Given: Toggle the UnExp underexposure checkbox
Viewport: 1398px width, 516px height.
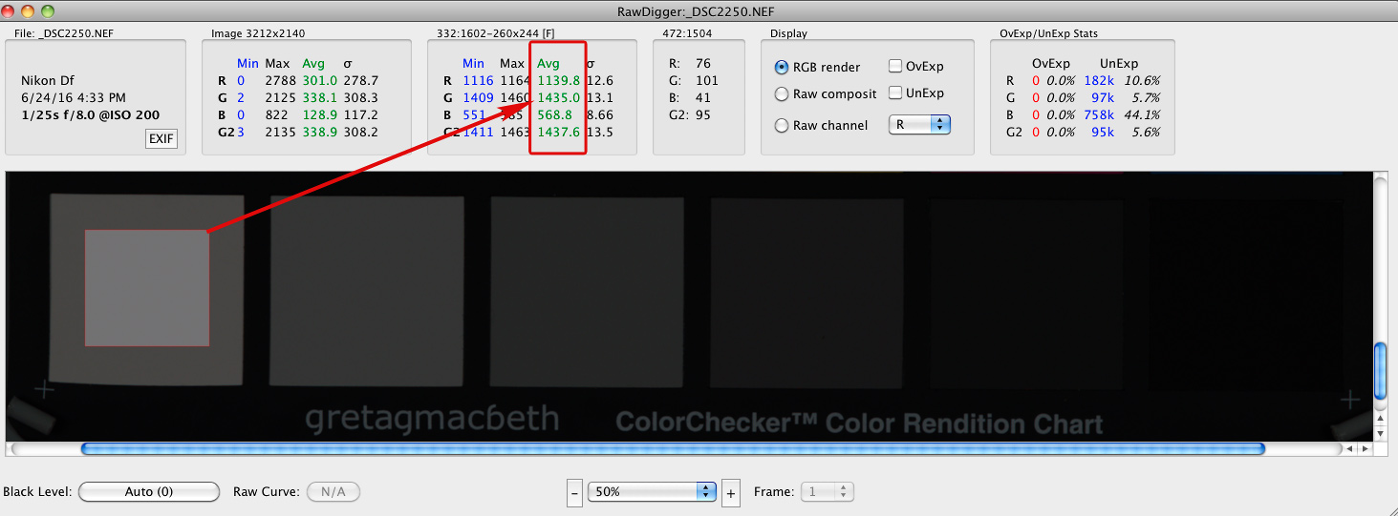Looking at the screenshot, I should pos(895,93).
